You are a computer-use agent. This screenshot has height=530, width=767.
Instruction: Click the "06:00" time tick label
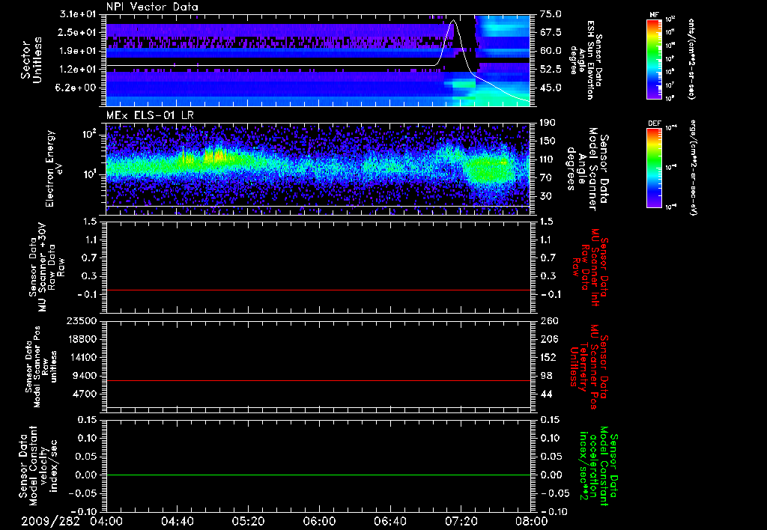pos(319,521)
